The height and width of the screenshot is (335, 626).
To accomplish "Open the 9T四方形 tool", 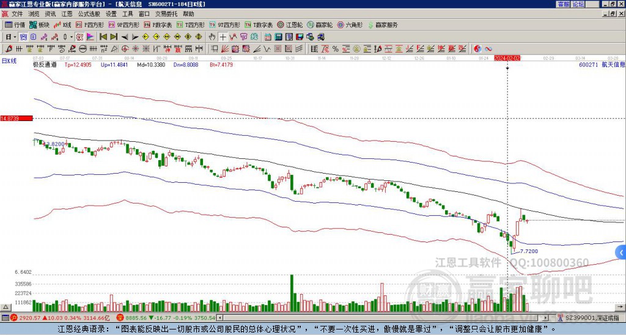I will click(x=224, y=24).
